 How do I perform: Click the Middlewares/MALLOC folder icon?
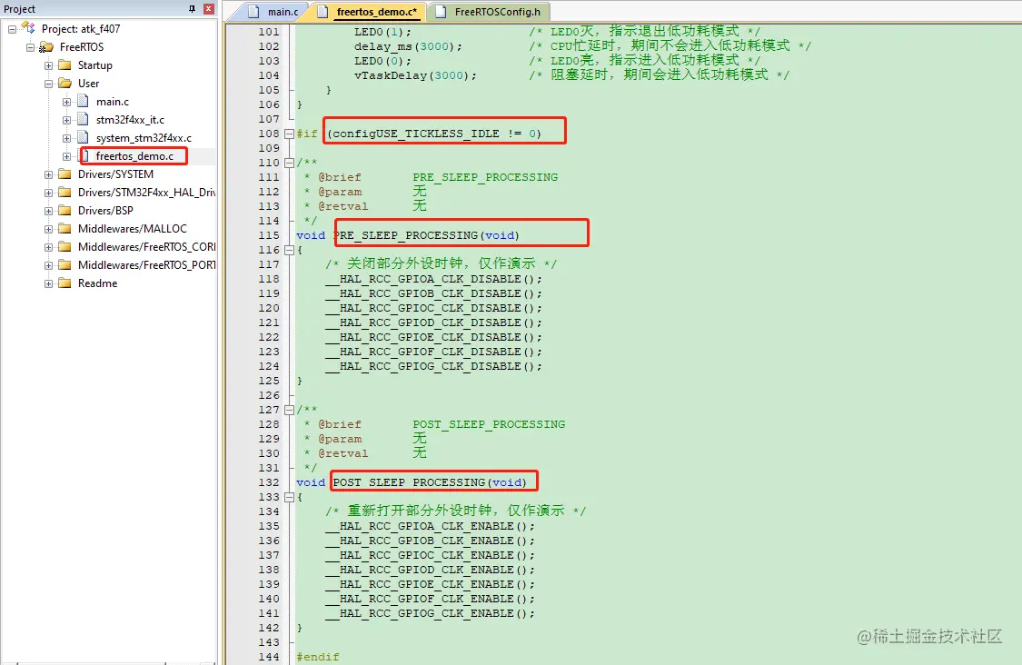click(64, 229)
